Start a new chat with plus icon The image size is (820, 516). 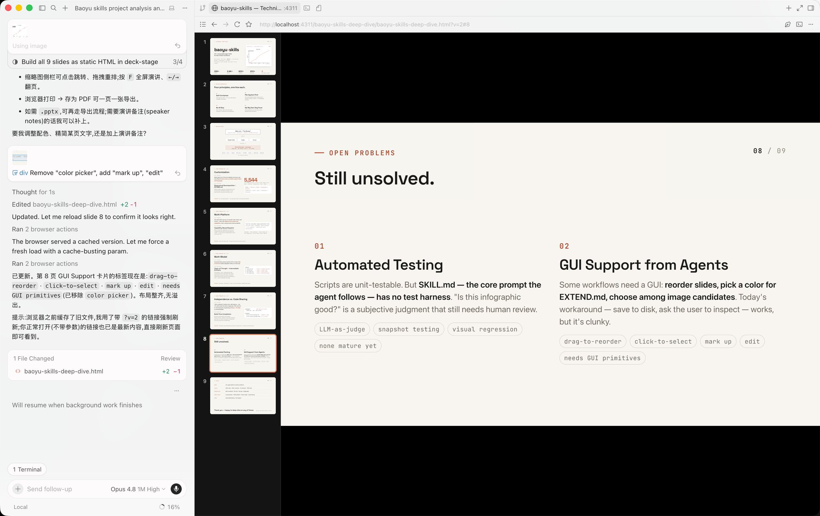tap(65, 8)
